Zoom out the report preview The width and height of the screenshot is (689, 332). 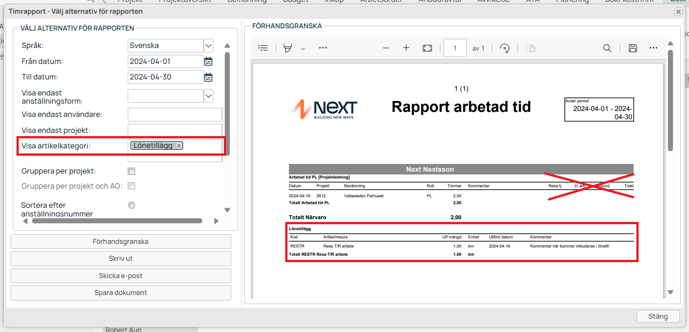[385, 48]
